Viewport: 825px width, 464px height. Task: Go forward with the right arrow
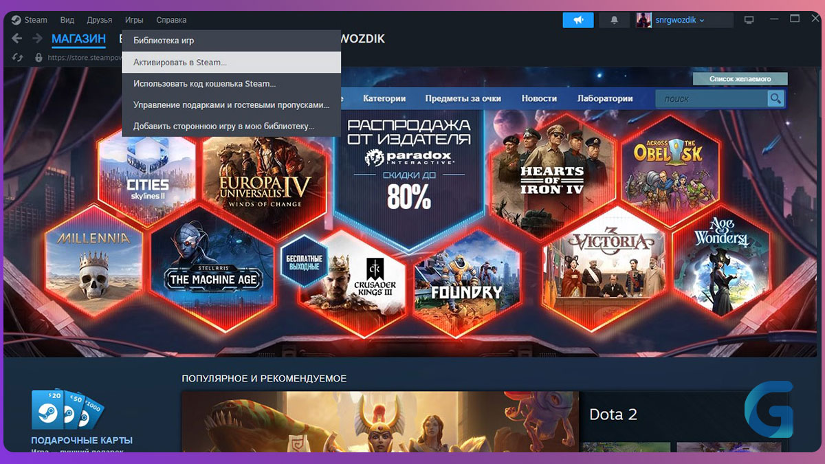37,38
